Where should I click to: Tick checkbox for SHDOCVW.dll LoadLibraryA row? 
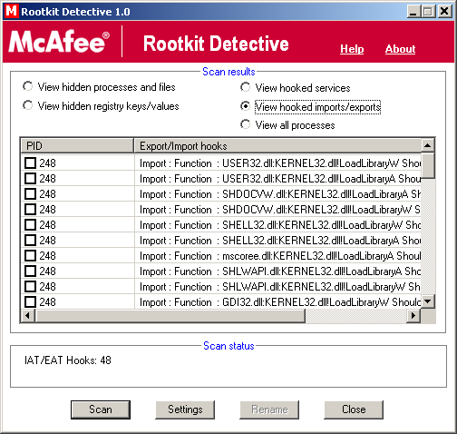click(x=30, y=193)
